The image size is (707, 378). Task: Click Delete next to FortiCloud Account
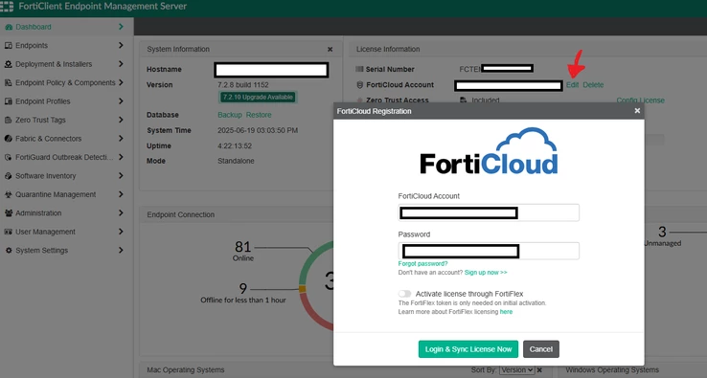tap(593, 85)
